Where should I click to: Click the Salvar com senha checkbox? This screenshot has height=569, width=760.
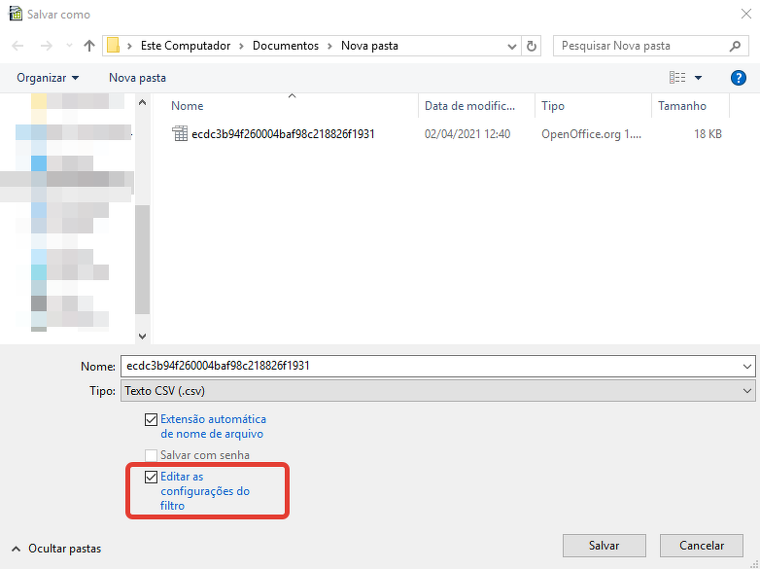[151, 455]
